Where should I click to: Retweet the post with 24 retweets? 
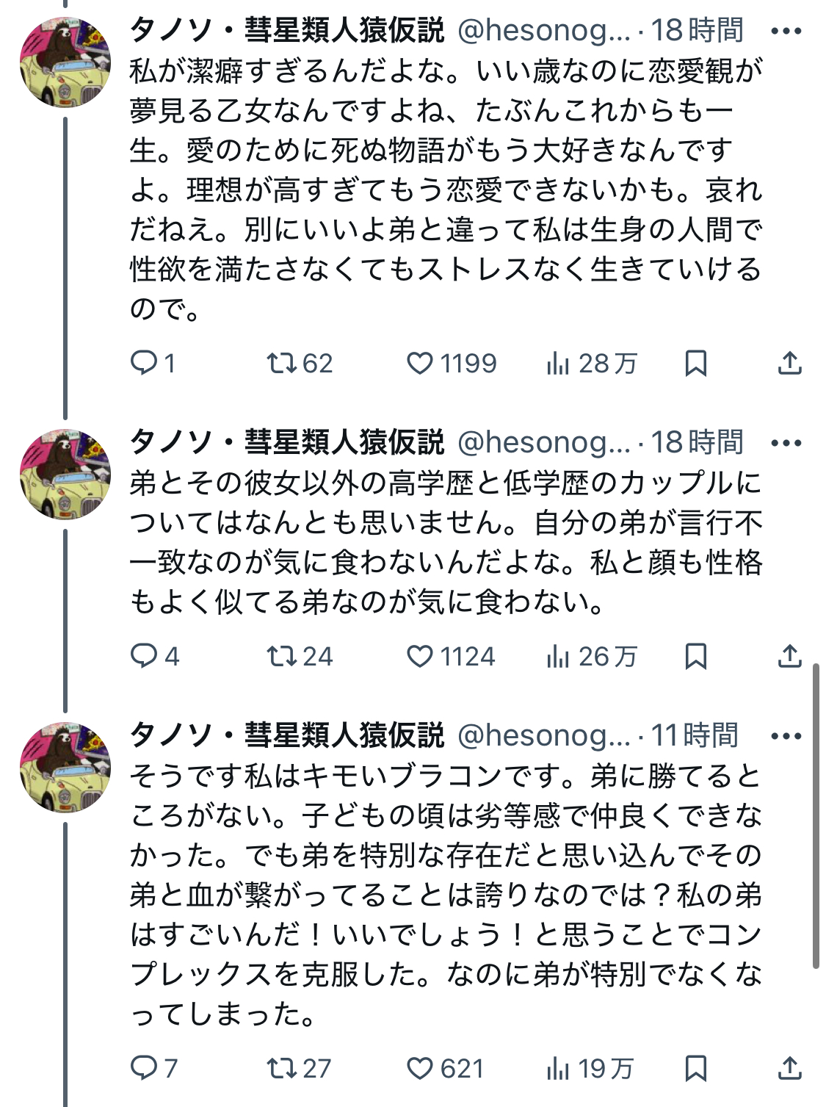point(281,656)
